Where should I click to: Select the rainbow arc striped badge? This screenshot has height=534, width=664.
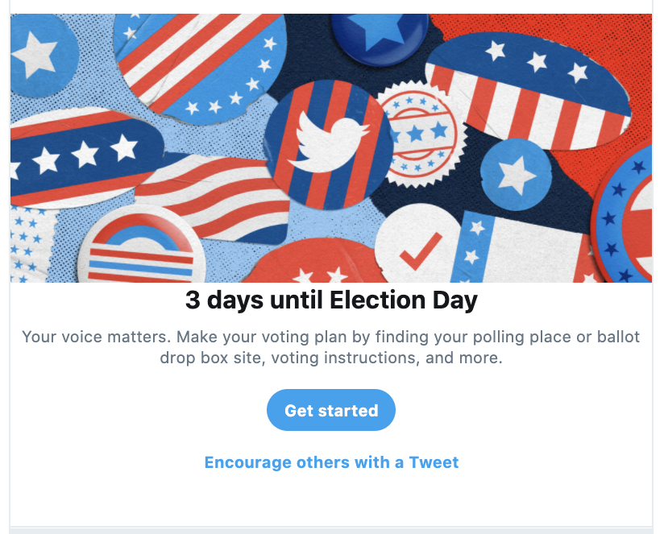pyautogui.click(x=142, y=246)
